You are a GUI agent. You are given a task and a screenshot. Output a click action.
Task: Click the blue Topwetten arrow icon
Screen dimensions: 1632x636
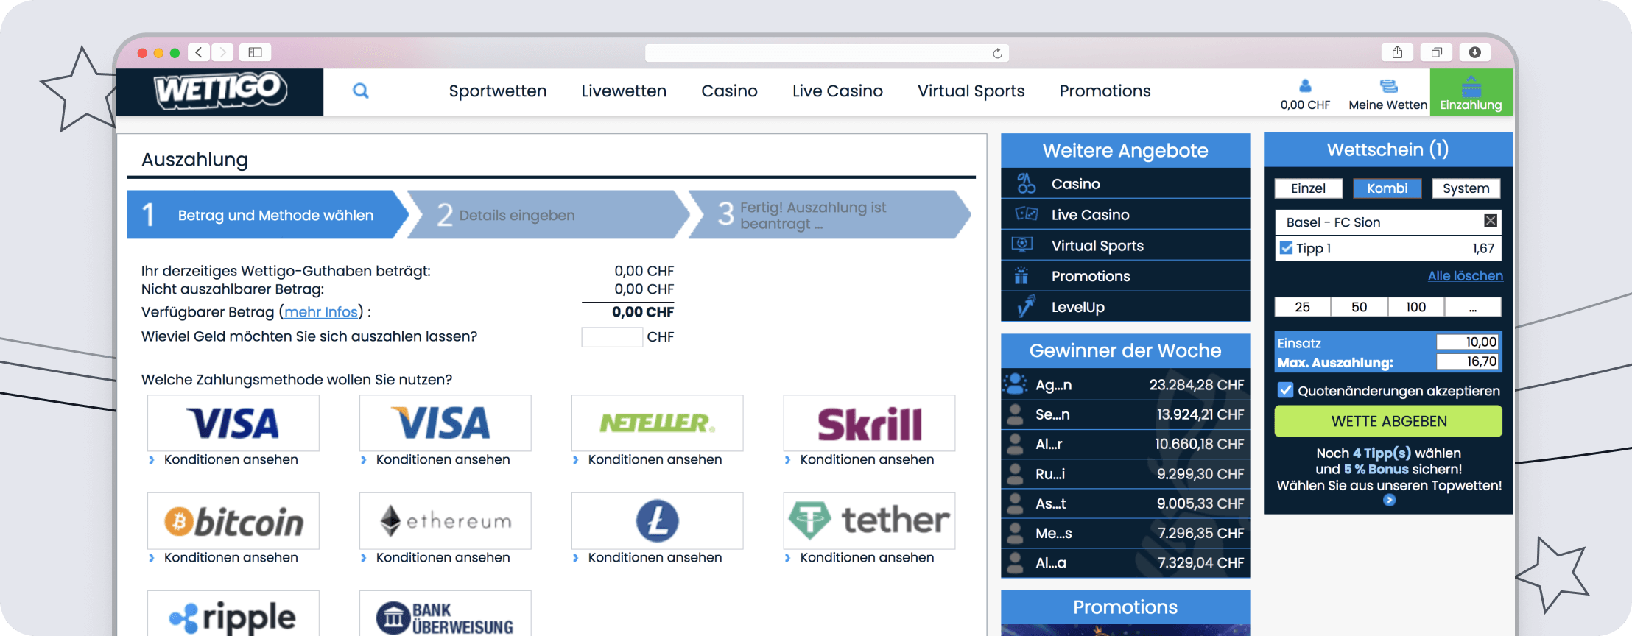tap(1389, 501)
